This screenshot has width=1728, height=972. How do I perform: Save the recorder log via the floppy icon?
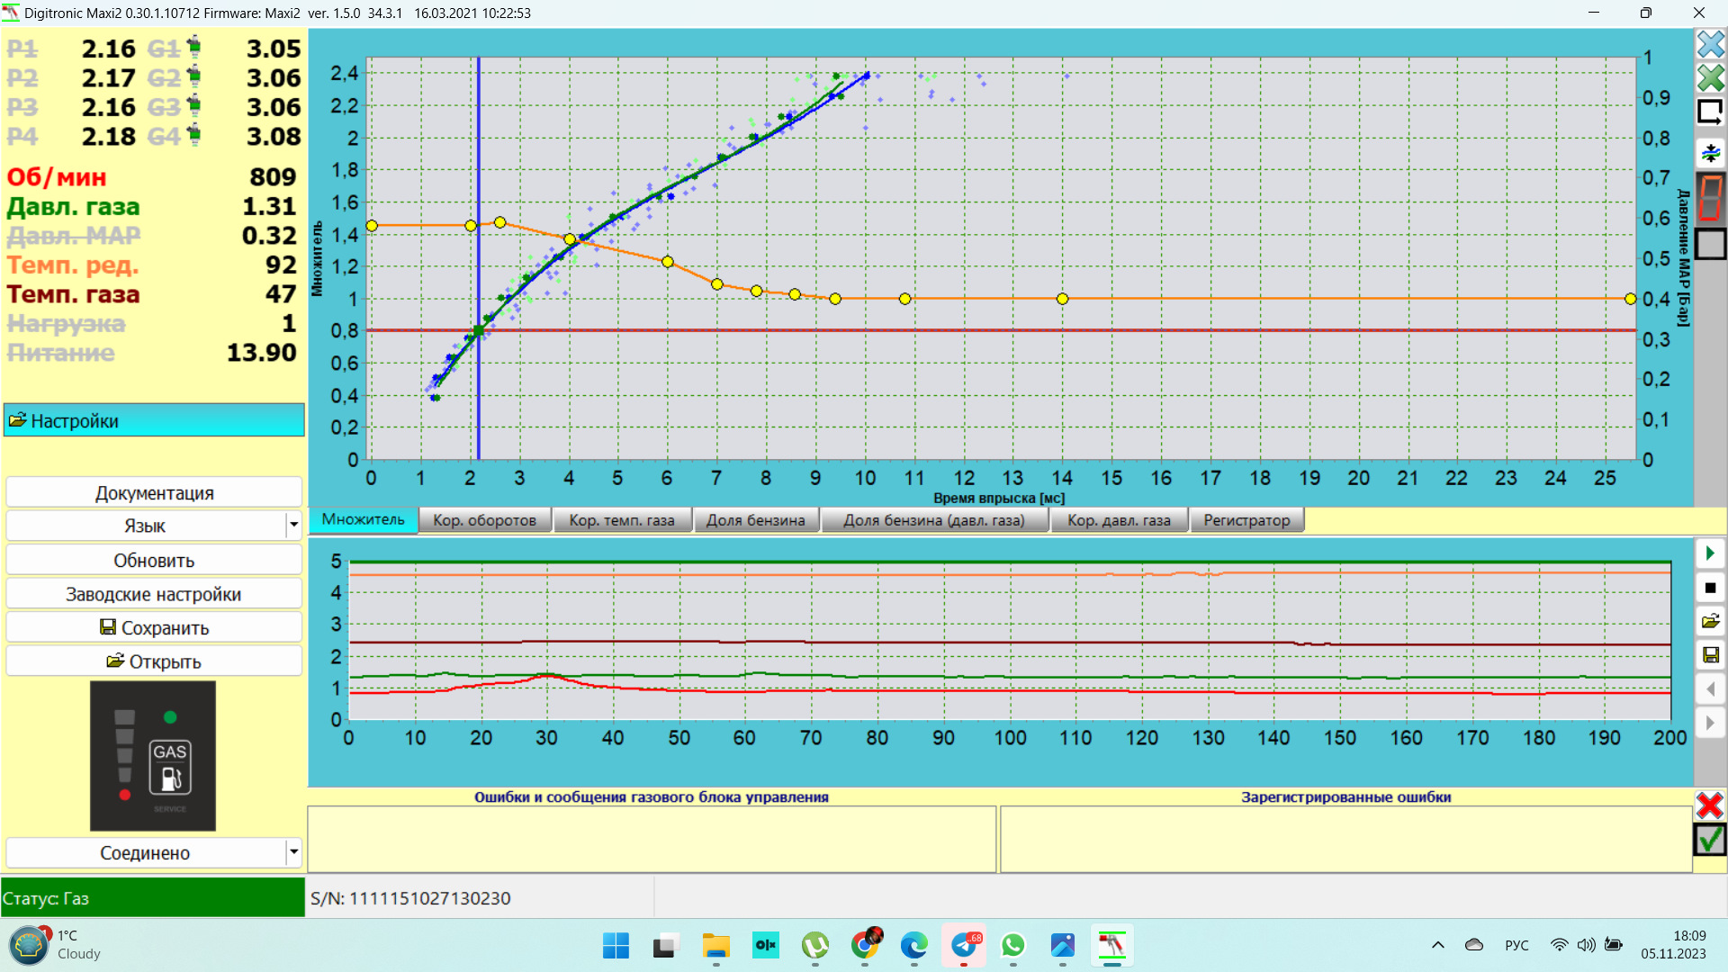click(1710, 655)
